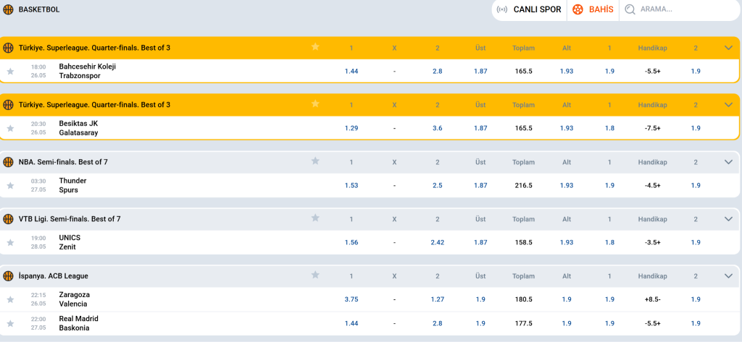Pick Üst 1.9 for Zaragoza vs Valencia
The image size is (742, 342).
pyautogui.click(x=480, y=299)
